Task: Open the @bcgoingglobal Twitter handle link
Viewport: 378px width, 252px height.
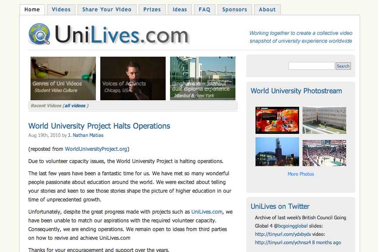Action: click(x=293, y=226)
